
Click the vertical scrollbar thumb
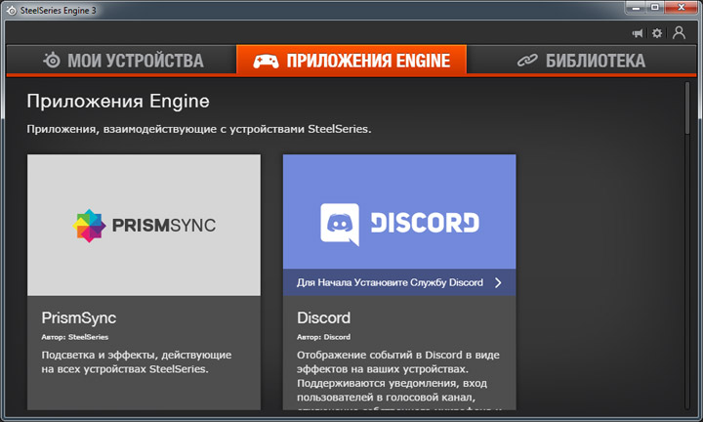point(687,107)
